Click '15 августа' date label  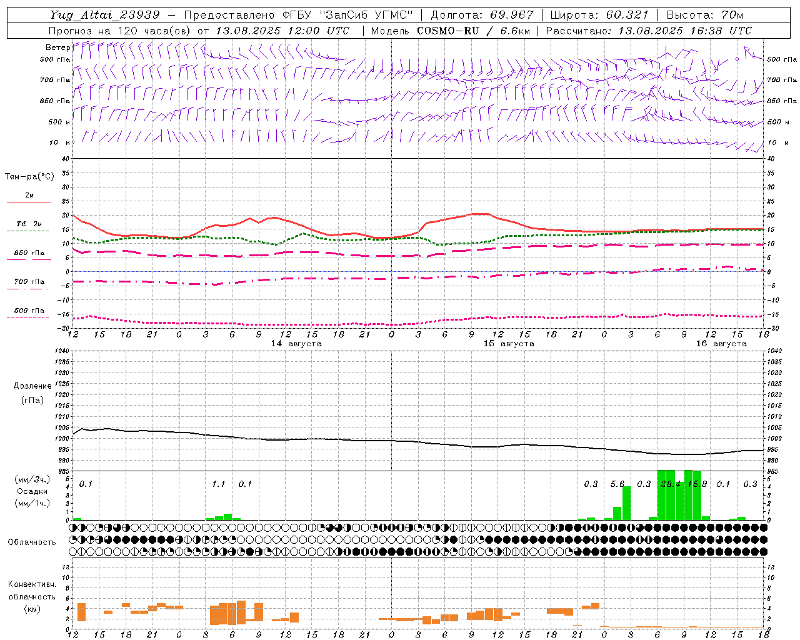tap(509, 344)
